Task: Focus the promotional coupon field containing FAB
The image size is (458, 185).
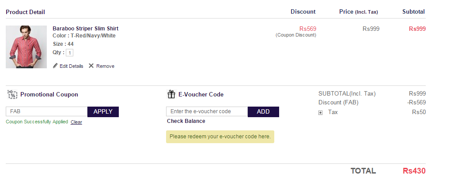Action: click(x=47, y=111)
